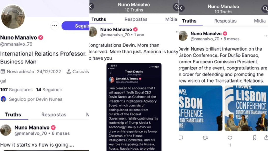268x151 pixels.
Task: Open search icon in middle screen header
Action: (176, 7)
